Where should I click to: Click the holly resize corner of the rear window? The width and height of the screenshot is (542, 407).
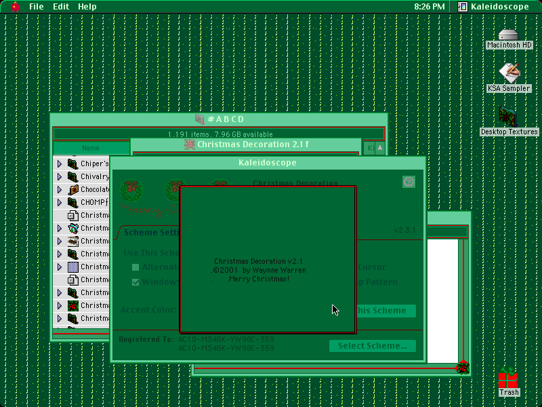tap(463, 368)
